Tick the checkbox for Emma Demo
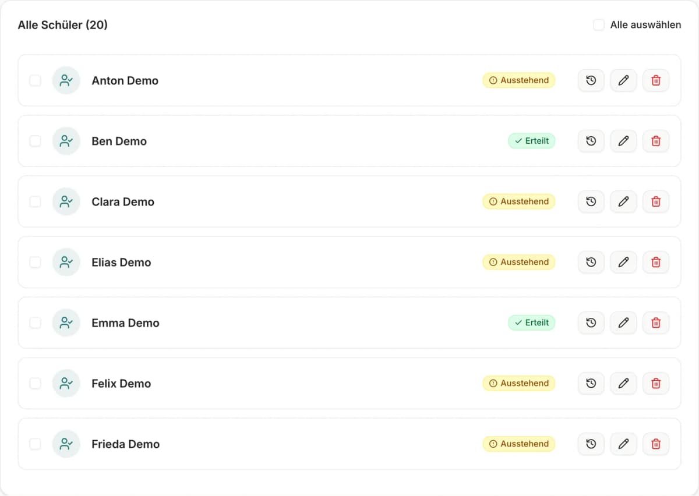The width and height of the screenshot is (699, 496). (x=36, y=323)
